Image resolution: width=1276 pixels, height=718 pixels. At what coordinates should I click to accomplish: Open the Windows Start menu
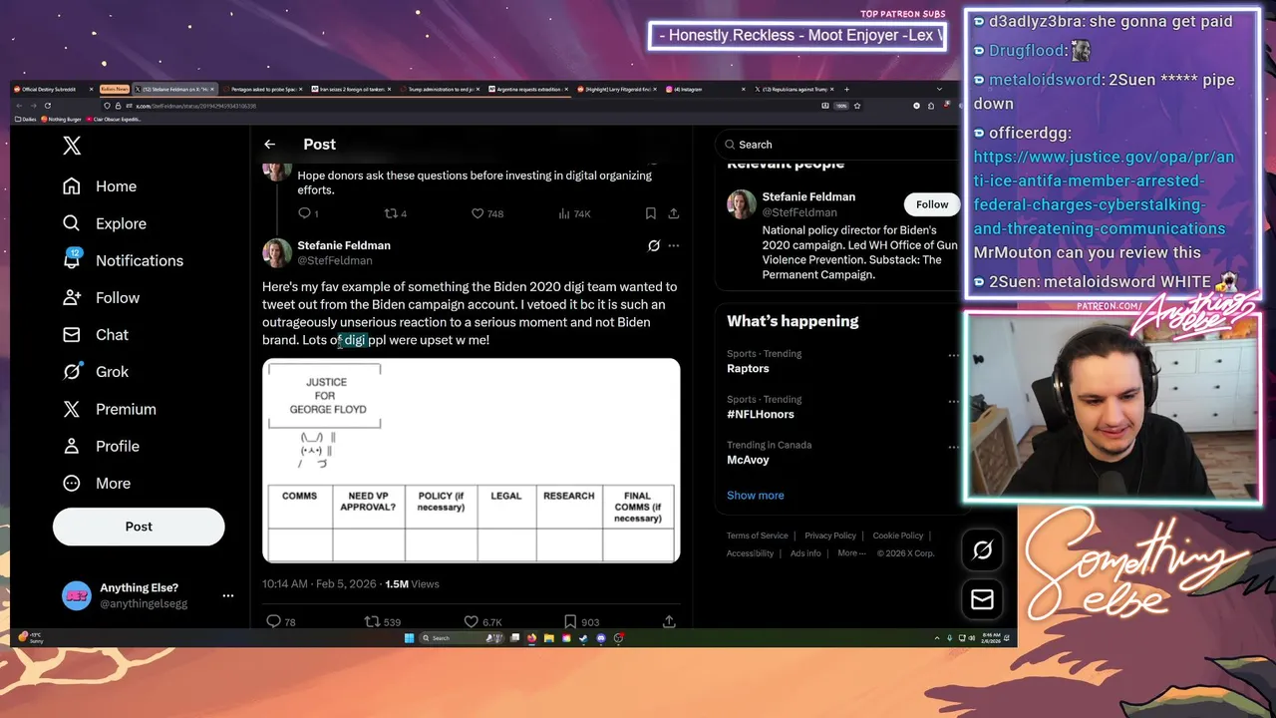click(x=409, y=638)
